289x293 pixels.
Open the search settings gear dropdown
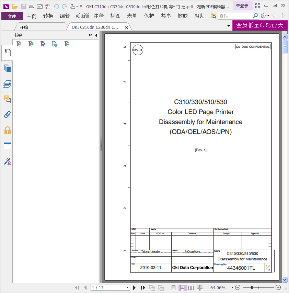(x=265, y=16)
